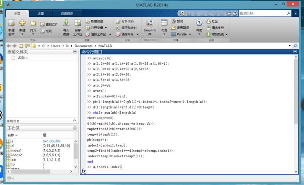This screenshot has width=304, height=185.
Task: Click the Users segment in the path
Action: [55, 46]
